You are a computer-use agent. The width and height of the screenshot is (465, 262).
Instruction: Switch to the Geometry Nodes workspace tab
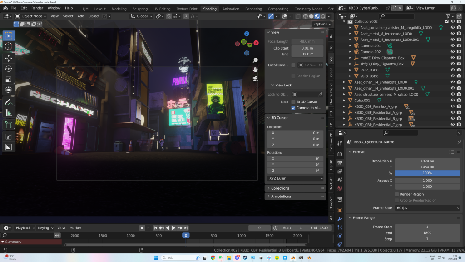click(x=308, y=9)
